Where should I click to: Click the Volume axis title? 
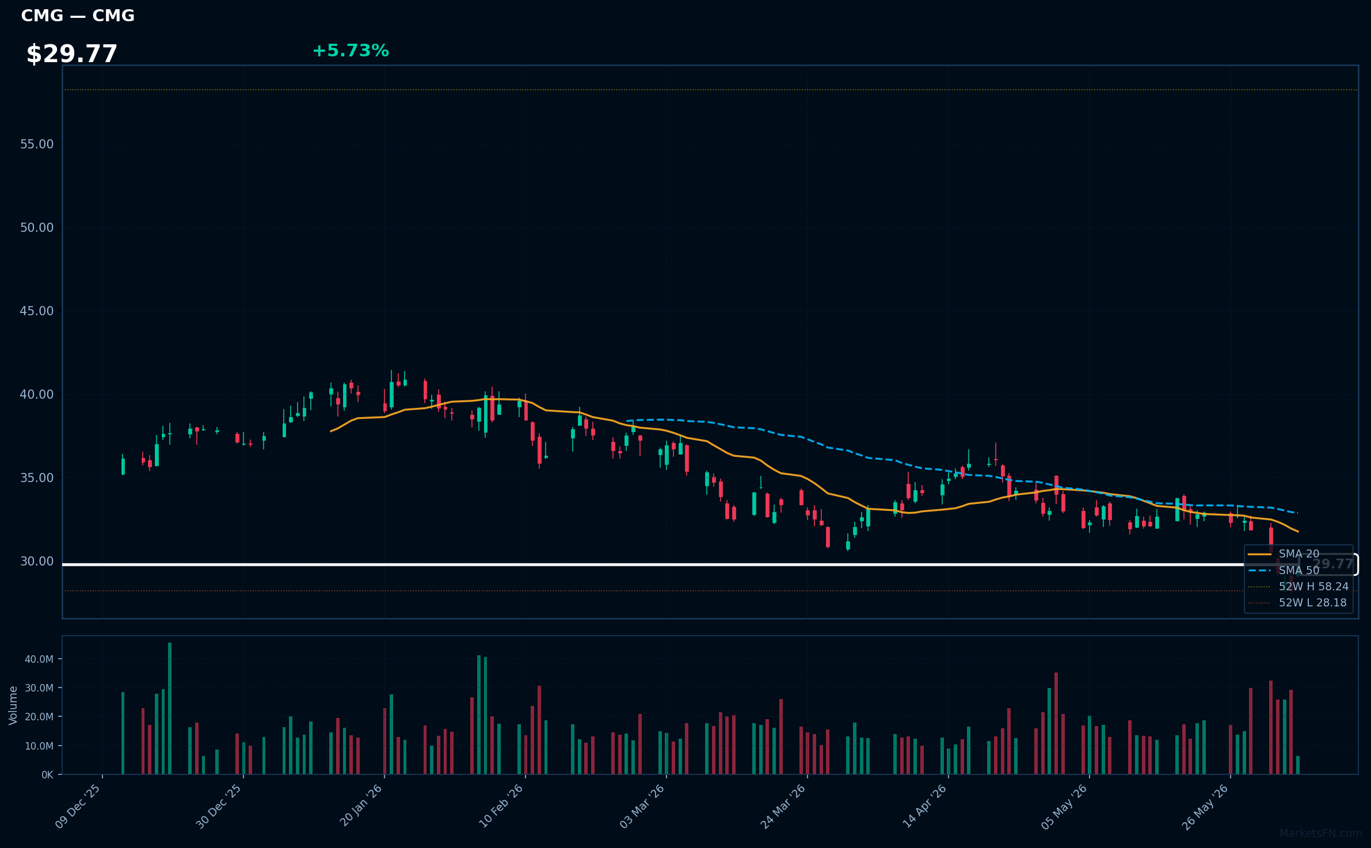point(13,705)
